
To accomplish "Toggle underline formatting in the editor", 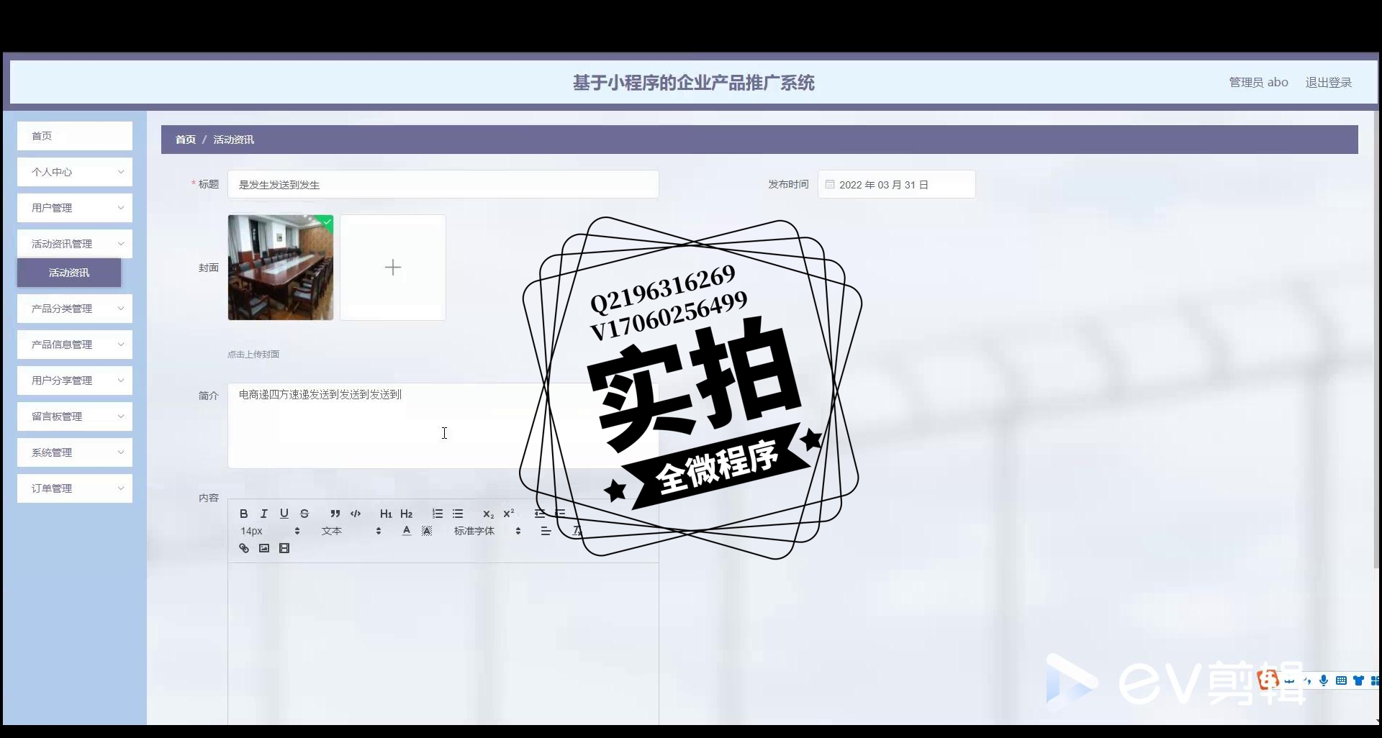I will coord(284,514).
